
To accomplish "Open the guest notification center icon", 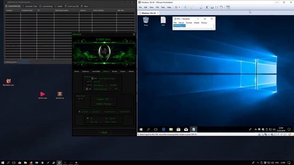I will 289,129.
